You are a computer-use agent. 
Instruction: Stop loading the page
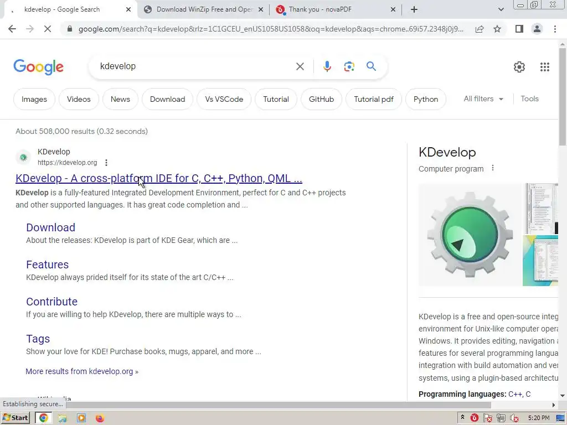point(48,29)
